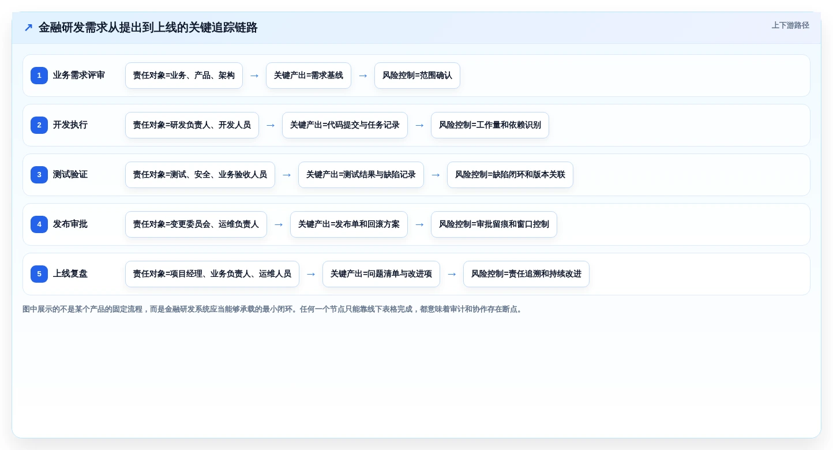Select the 测试验证 step label
The height and width of the screenshot is (450, 833).
pyautogui.click(x=70, y=175)
